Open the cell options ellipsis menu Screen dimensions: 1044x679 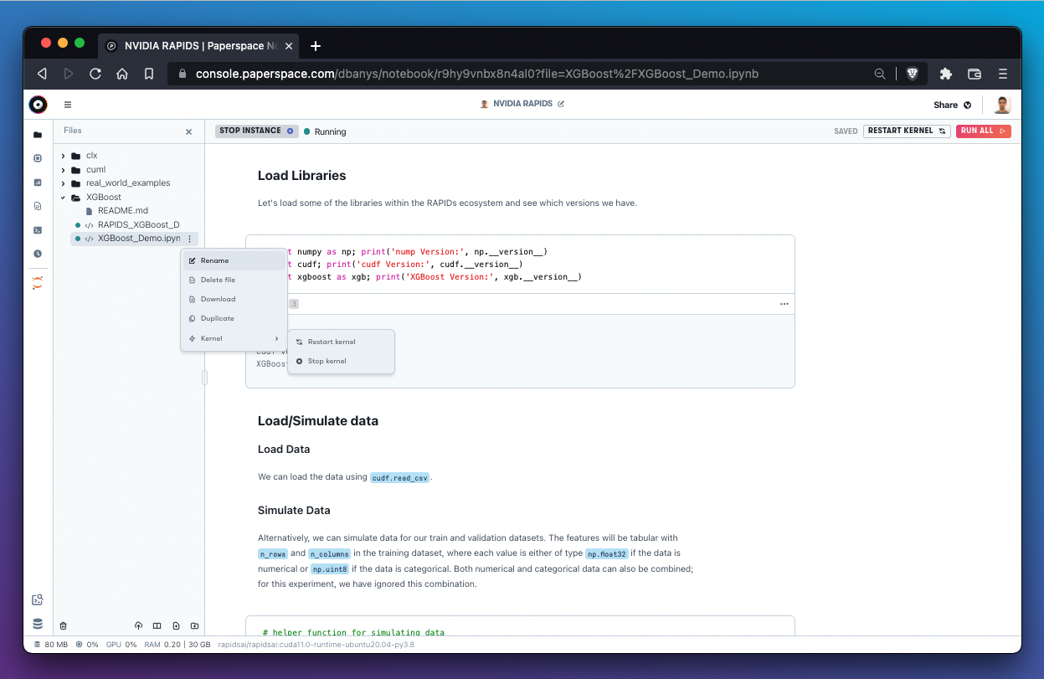coord(784,304)
